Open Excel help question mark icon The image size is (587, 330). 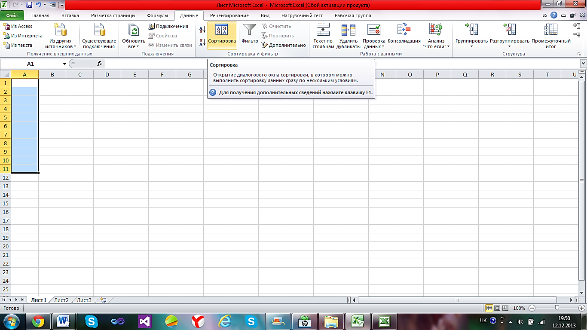coord(554,15)
